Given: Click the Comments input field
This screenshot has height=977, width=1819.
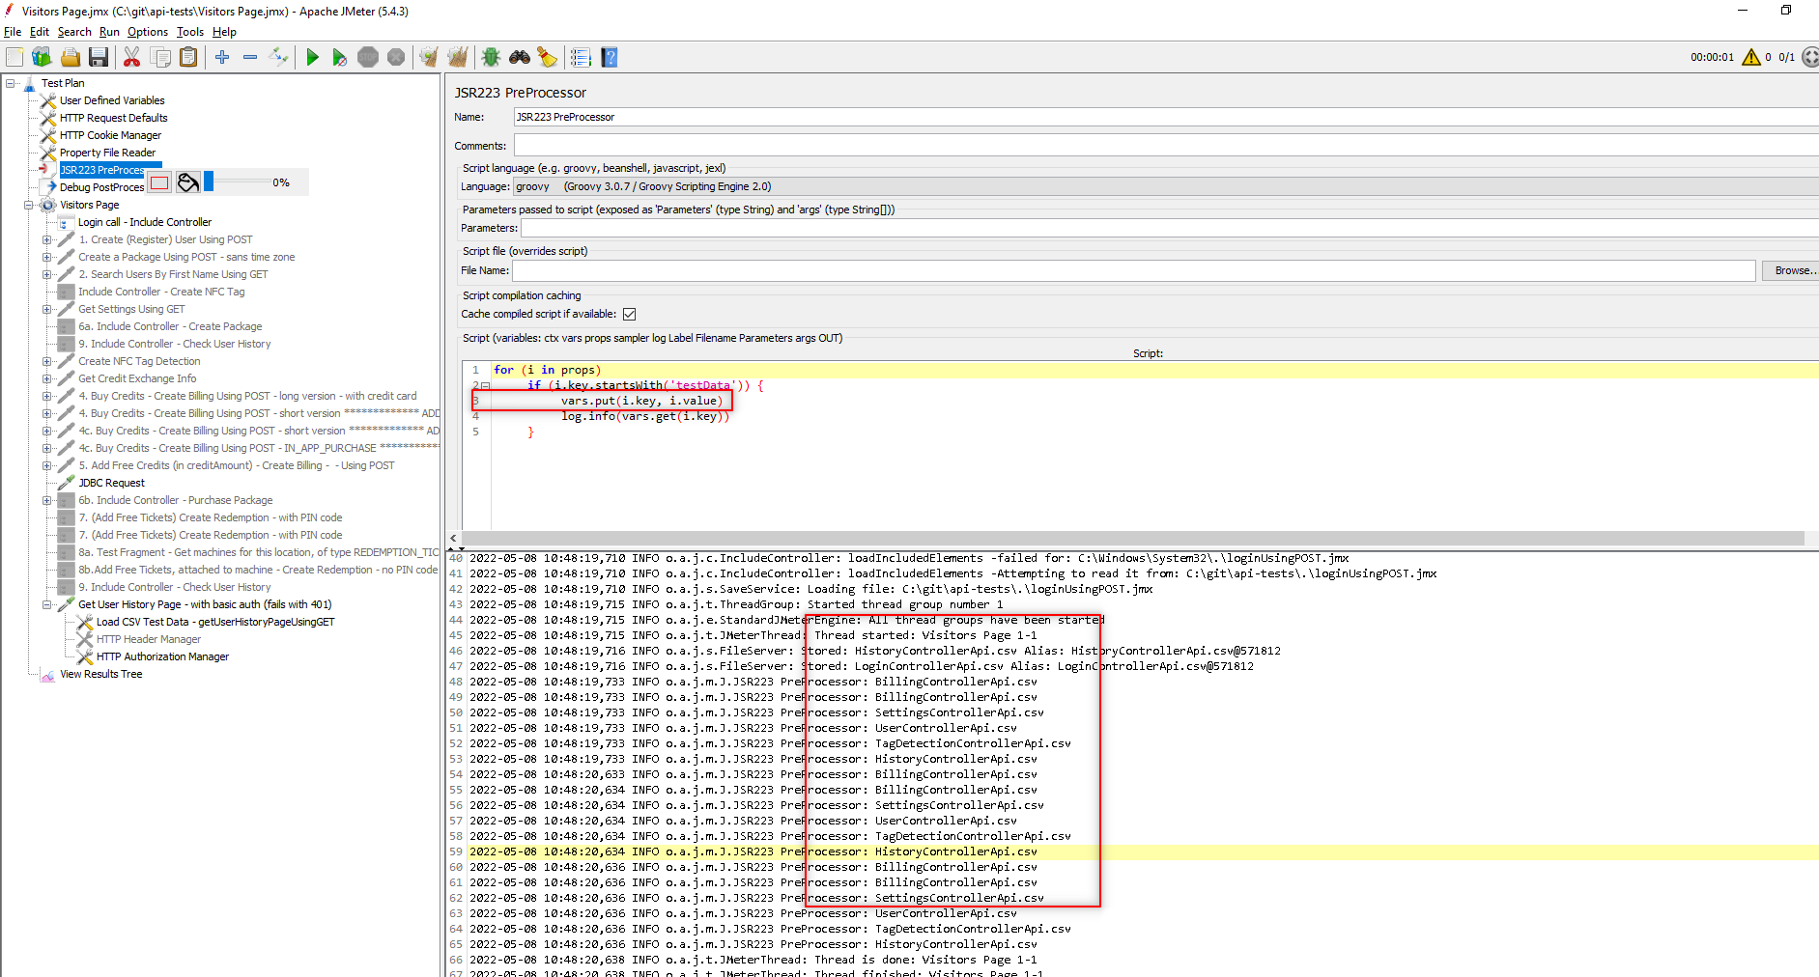Looking at the screenshot, I should (x=1166, y=146).
